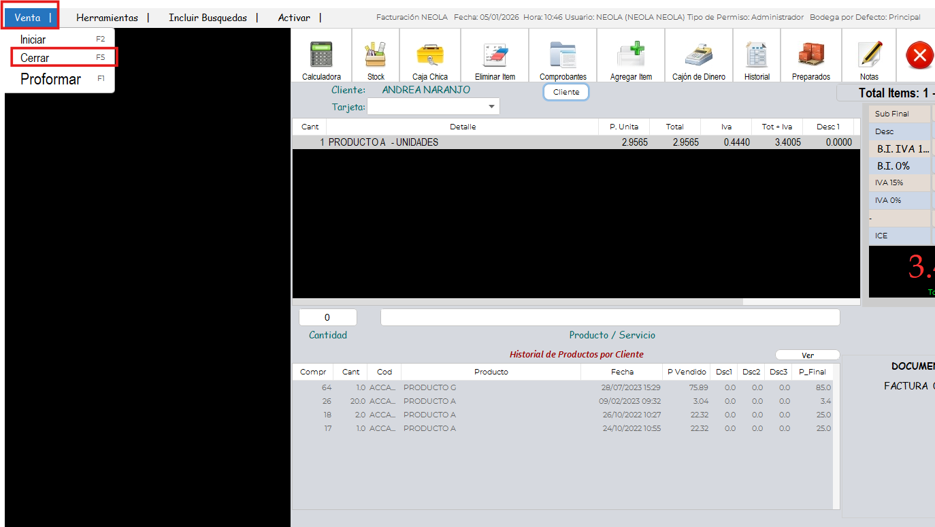Viewport: 935px width, 527px height.
Task: Select Proformar menu entry
Action: pos(50,79)
